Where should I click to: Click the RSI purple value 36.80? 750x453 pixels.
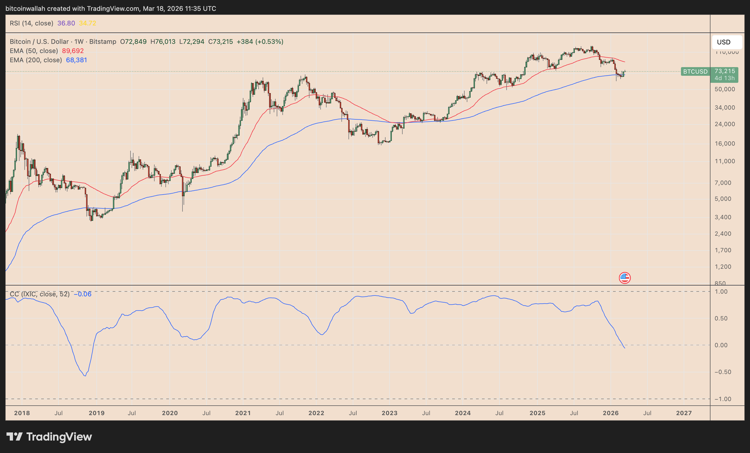[66, 23]
